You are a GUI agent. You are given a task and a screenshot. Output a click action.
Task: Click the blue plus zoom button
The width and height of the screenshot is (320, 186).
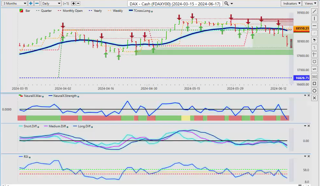point(31,3)
